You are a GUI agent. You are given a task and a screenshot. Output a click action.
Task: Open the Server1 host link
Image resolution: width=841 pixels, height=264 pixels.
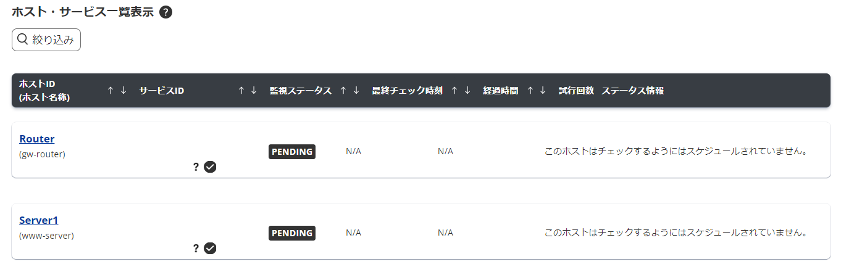39,220
